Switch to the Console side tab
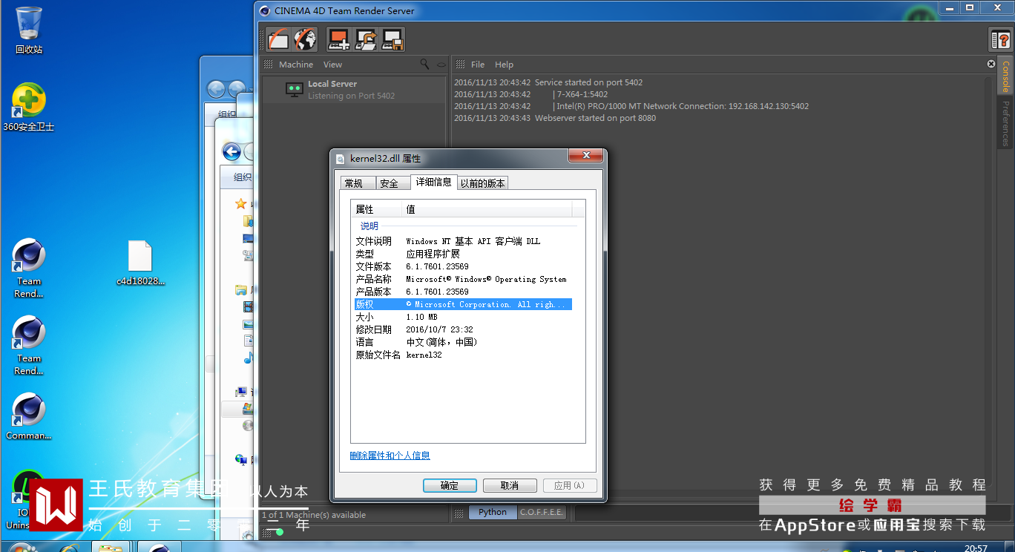The image size is (1015, 552). (1006, 76)
